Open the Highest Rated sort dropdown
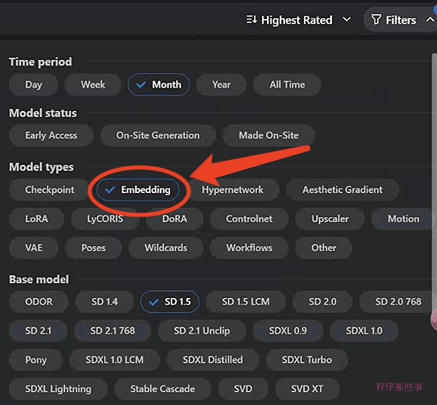 [x=298, y=20]
